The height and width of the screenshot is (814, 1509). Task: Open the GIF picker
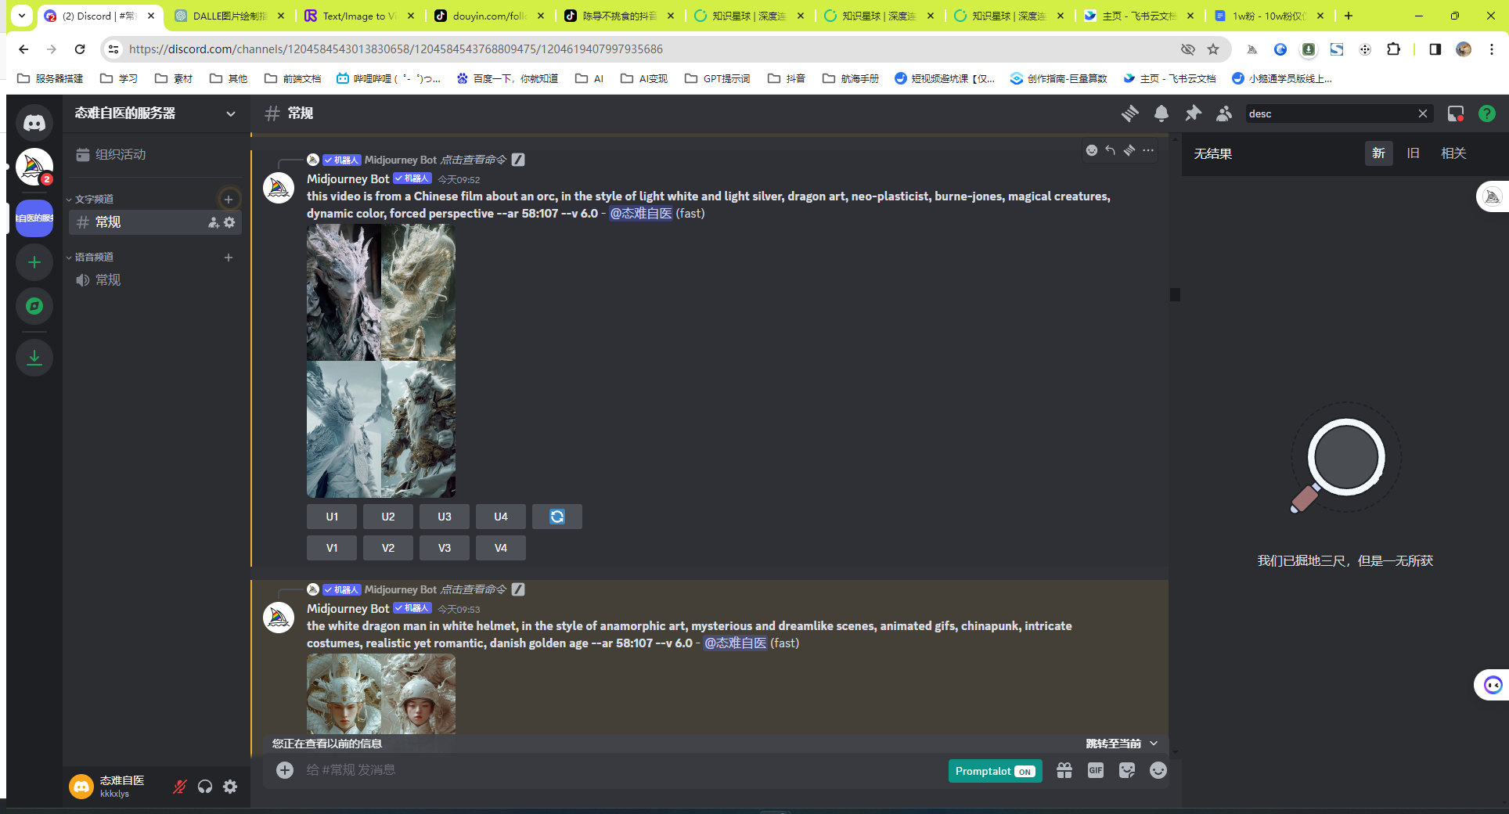1096,770
